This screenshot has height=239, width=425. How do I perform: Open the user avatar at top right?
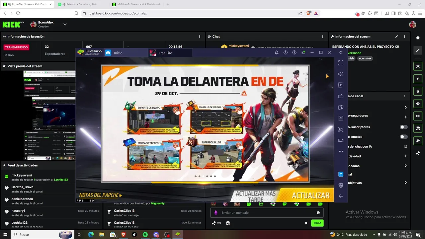(x=412, y=24)
